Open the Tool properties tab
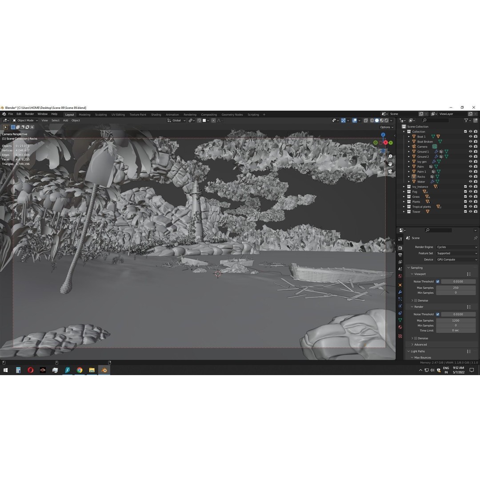This screenshot has width=480, height=480. (400, 239)
